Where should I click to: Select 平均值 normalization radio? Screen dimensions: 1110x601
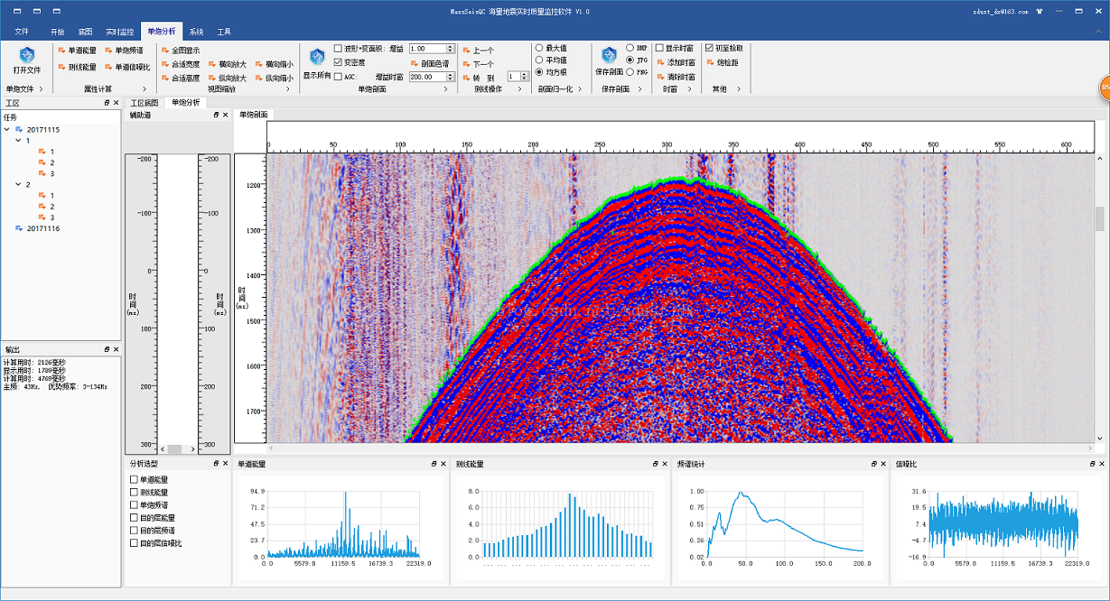(539, 60)
